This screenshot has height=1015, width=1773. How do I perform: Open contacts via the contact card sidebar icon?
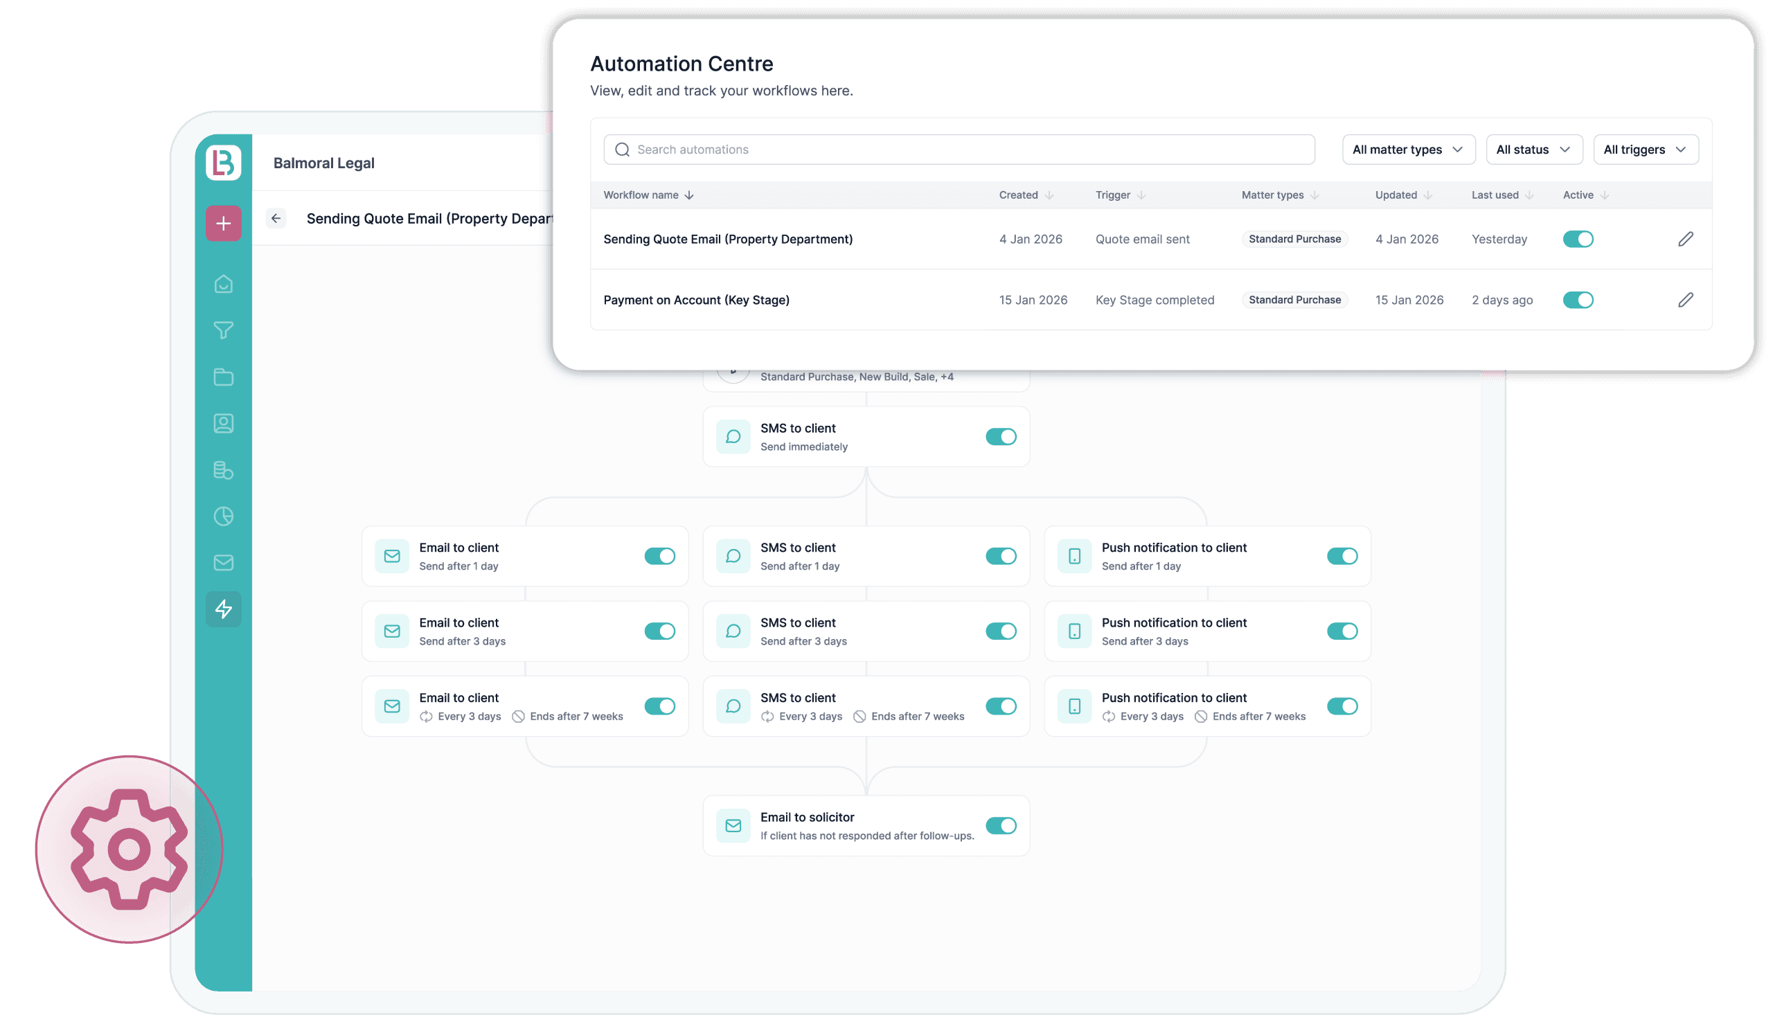223,423
